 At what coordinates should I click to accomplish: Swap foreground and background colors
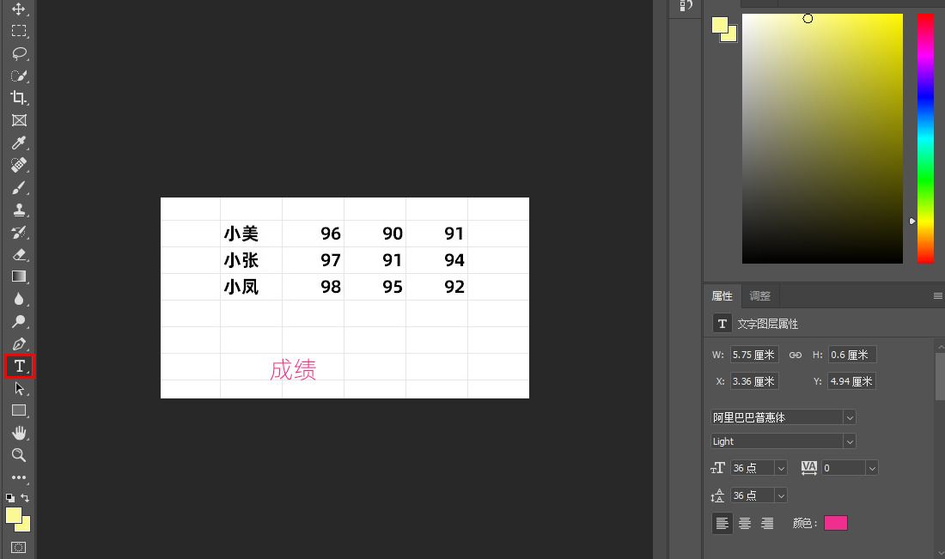pyautogui.click(x=25, y=497)
